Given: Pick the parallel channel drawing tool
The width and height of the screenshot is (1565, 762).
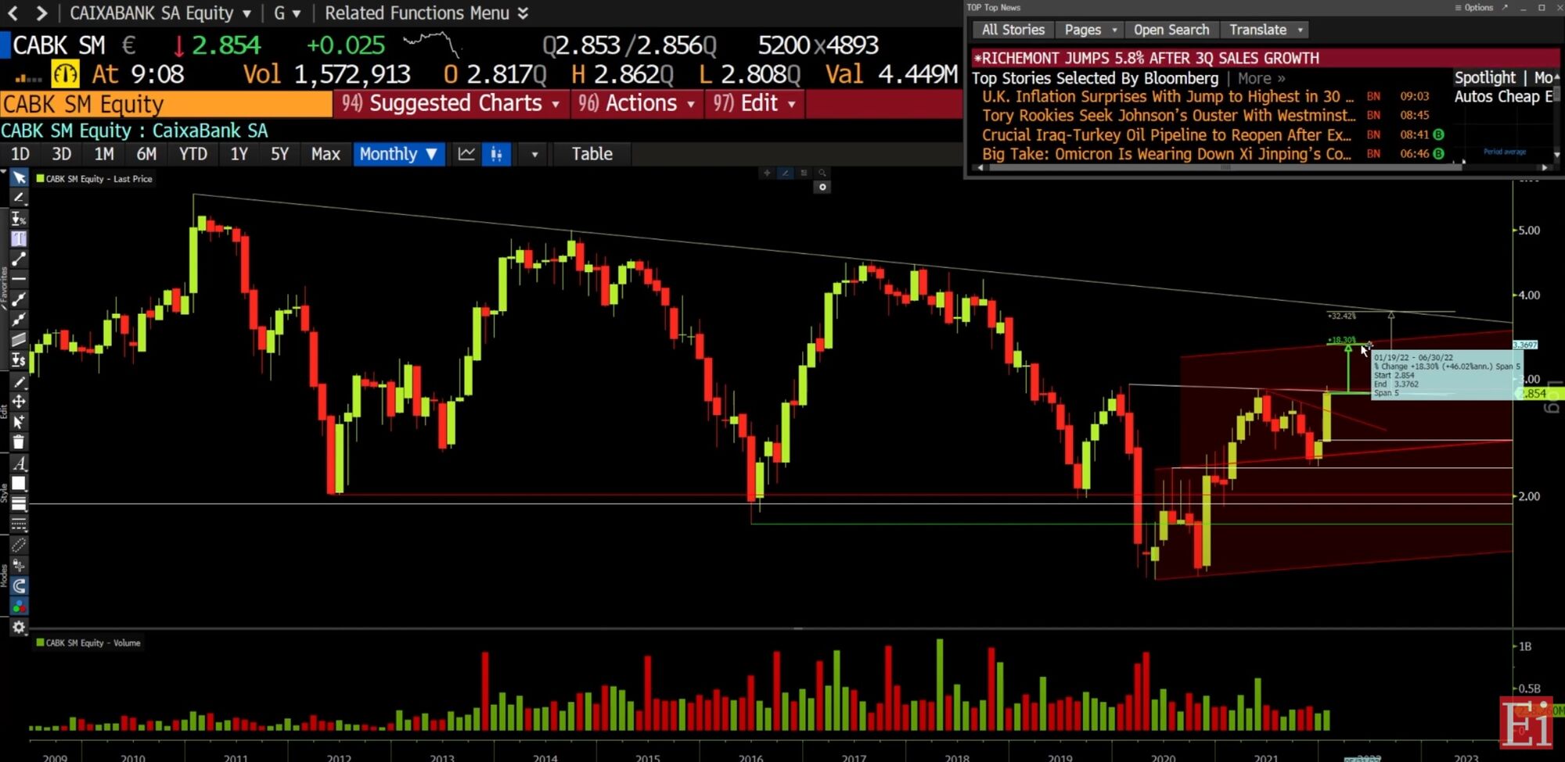Looking at the screenshot, I should pos(19,339).
